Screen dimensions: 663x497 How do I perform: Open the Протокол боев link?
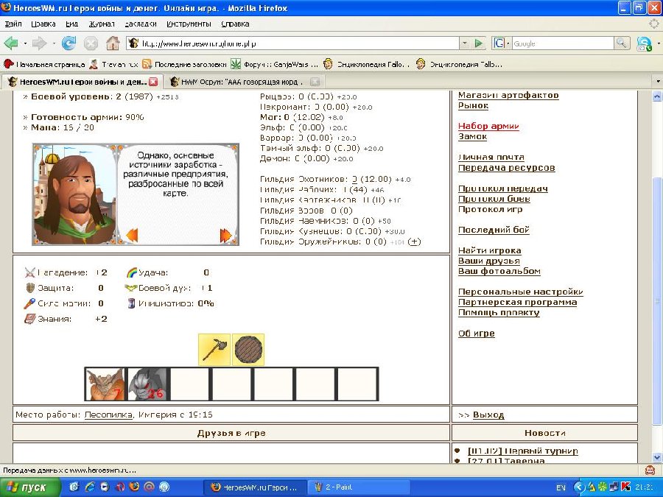(x=494, y=199)
